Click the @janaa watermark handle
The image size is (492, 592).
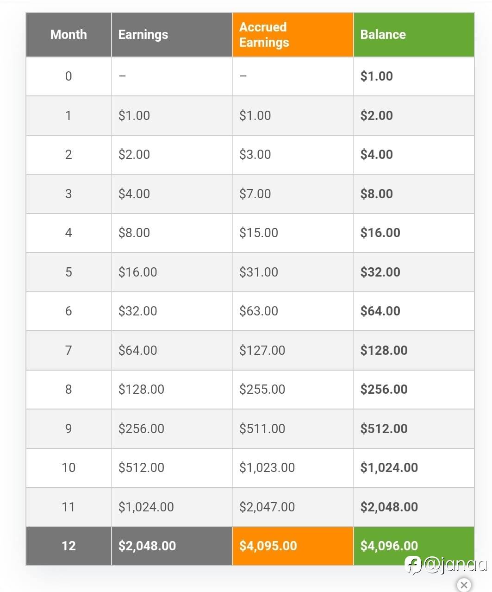point(455,564)
